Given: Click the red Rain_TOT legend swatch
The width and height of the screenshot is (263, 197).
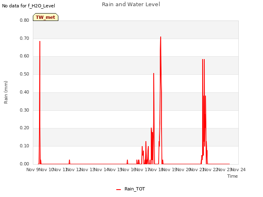Looking at the screenshot, I should pos(118,190).
